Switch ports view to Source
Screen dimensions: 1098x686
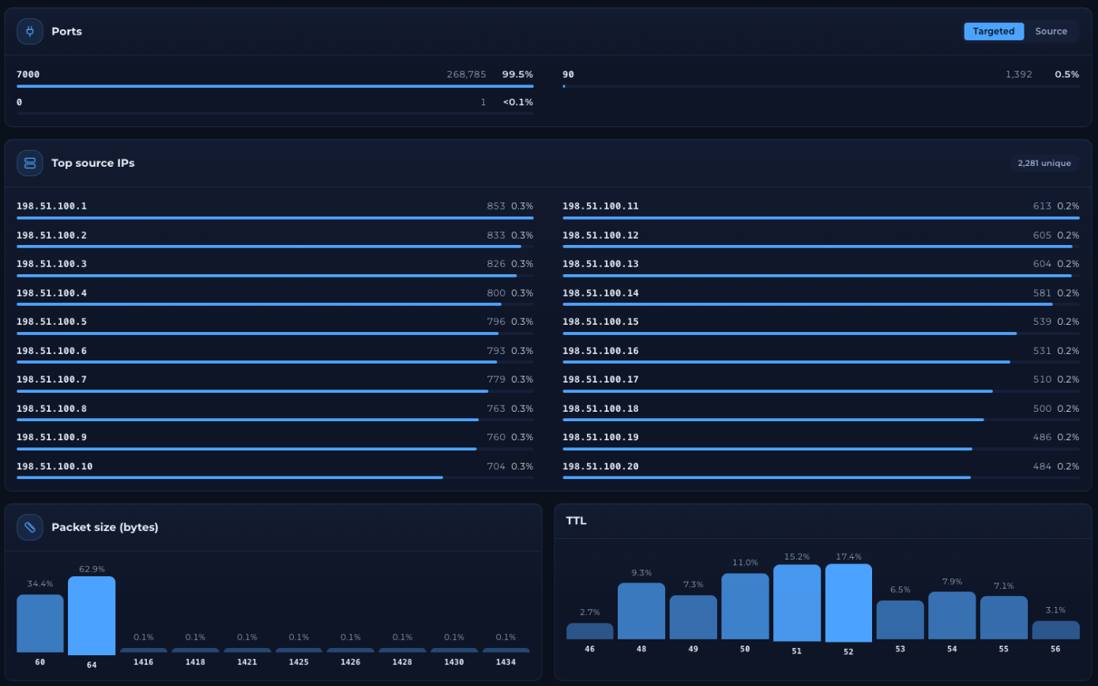pos(1051,32)
